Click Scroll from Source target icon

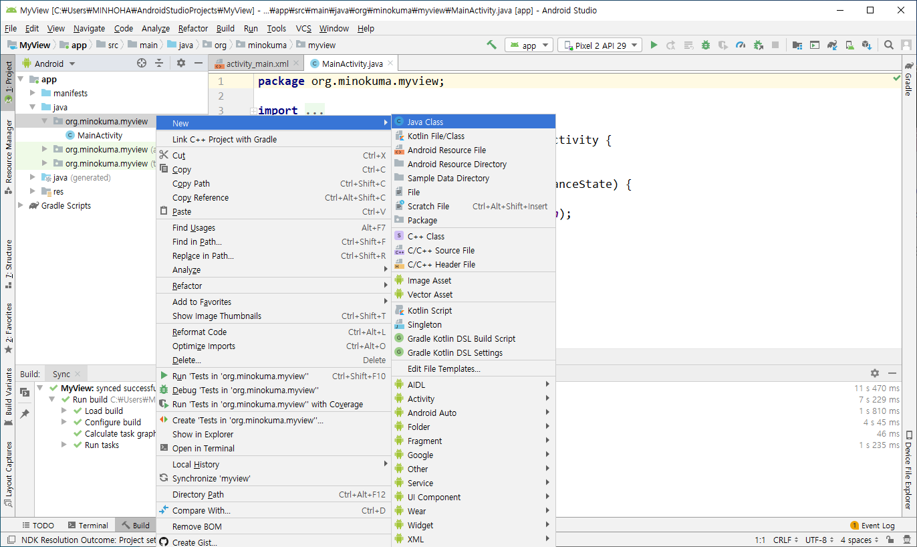point(142,63)
